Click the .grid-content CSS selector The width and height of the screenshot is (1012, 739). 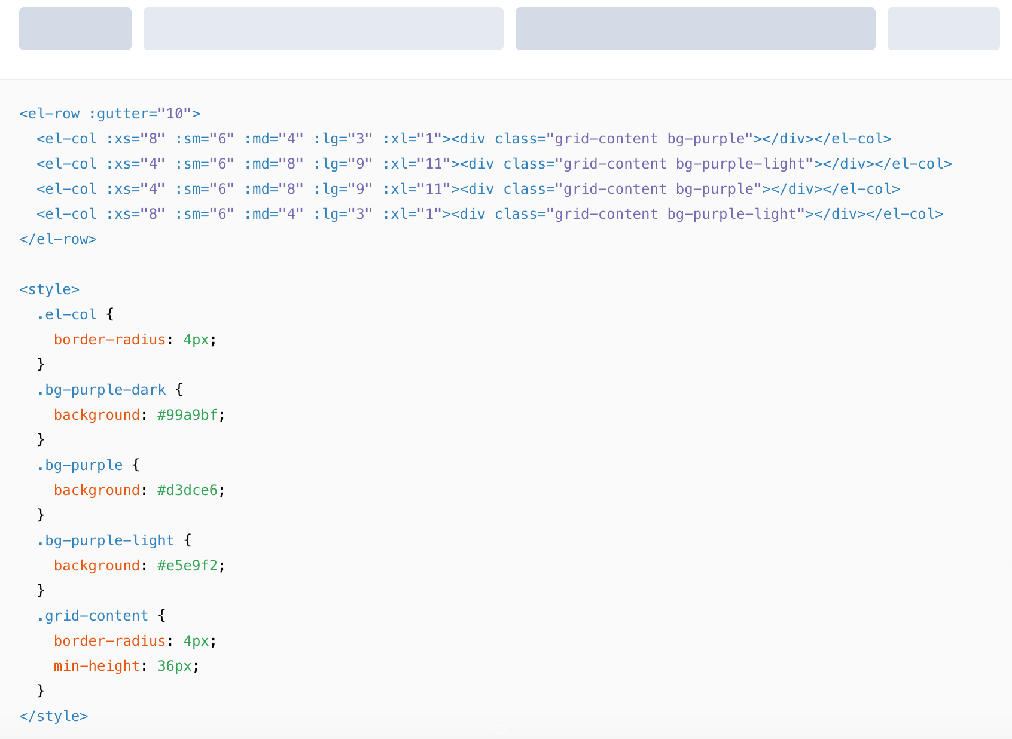click(92, 616)
